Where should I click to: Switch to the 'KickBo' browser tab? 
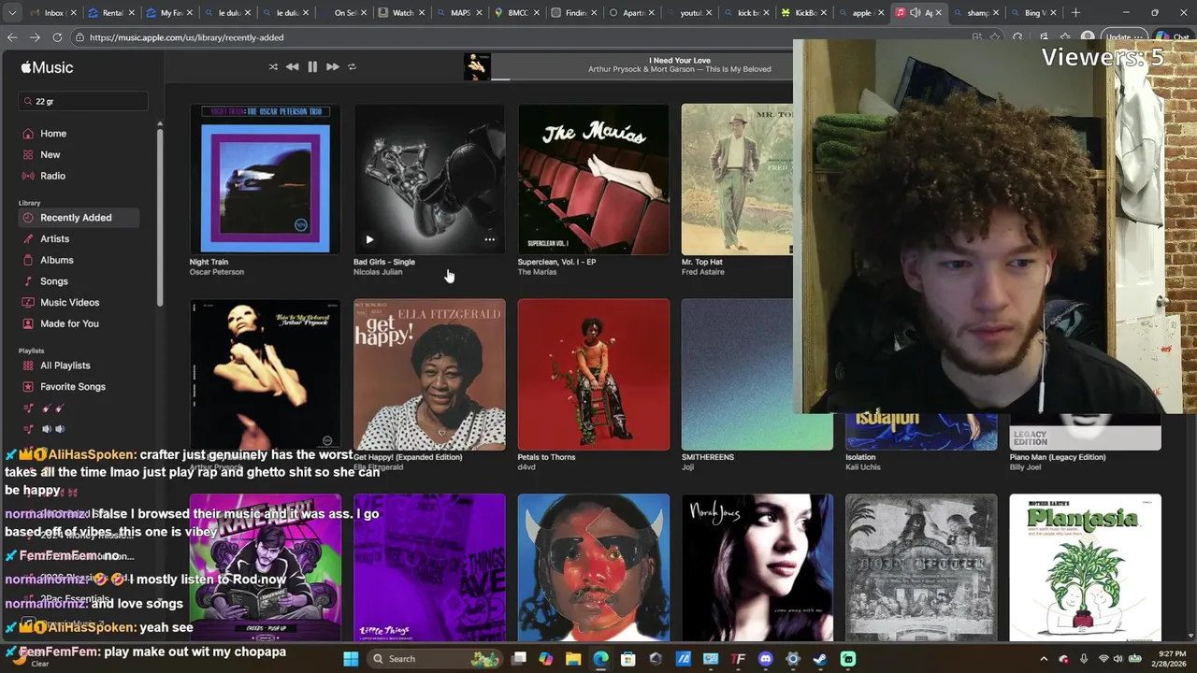click(804, 13)
